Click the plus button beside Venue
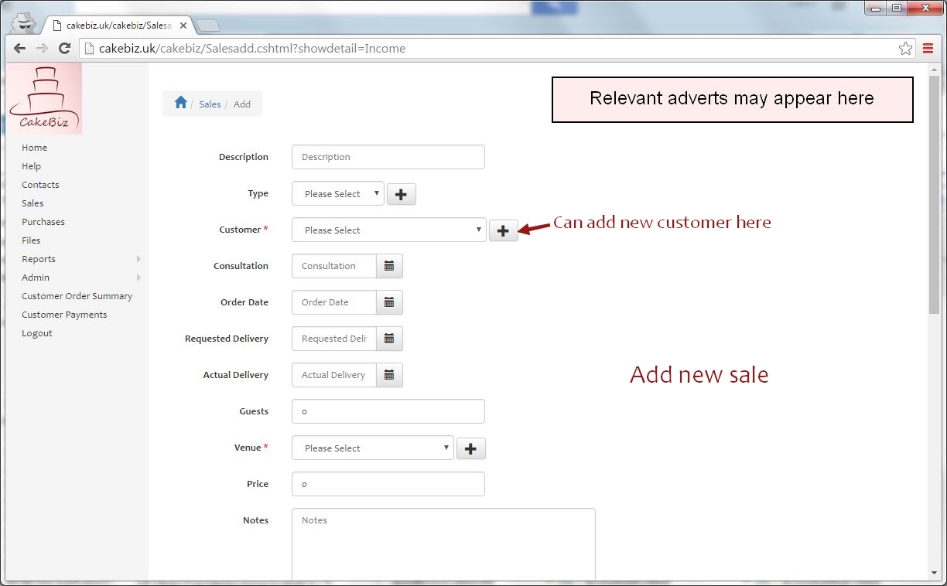Image resolution: width=947 pixels, height=586 pixels. 471,448
